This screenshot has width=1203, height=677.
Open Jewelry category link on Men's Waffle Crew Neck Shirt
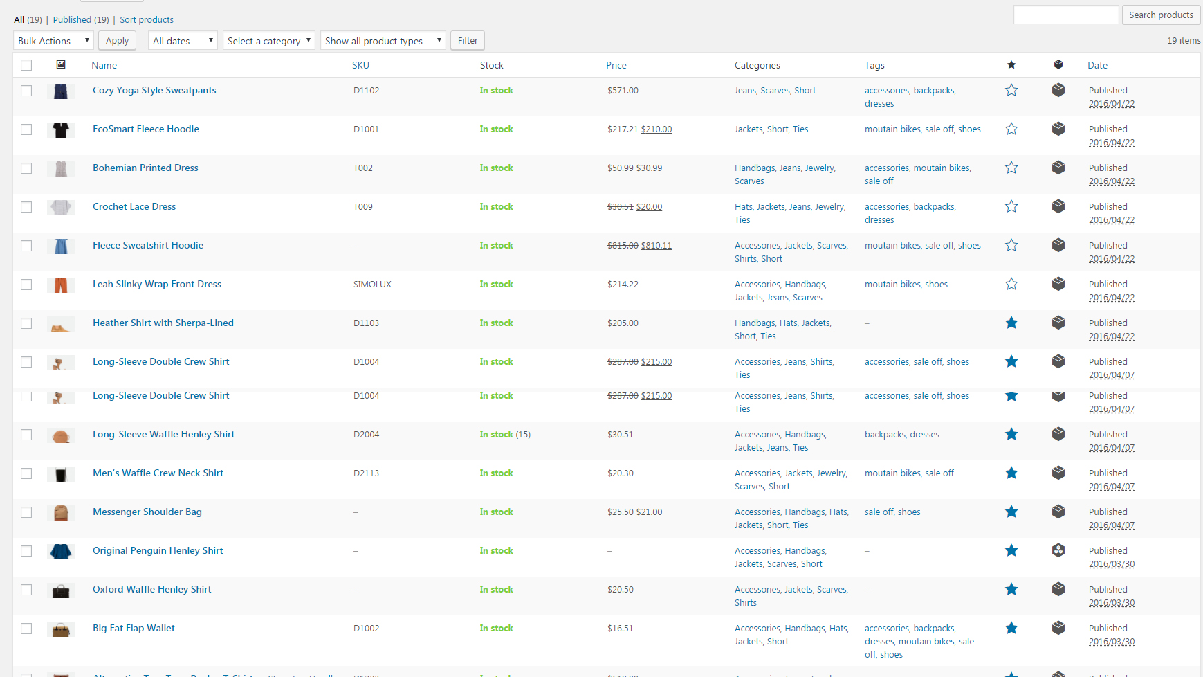(x=831, y=473)
